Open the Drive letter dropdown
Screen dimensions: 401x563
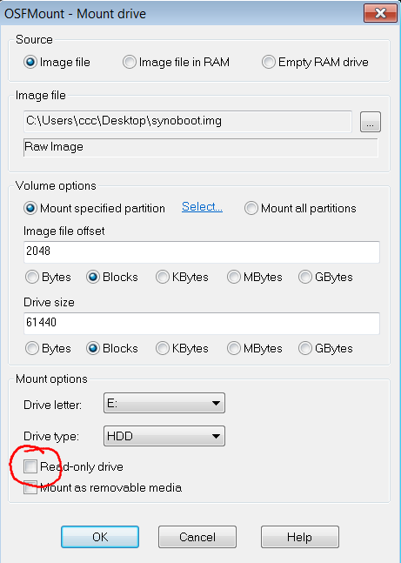point(164,403)
